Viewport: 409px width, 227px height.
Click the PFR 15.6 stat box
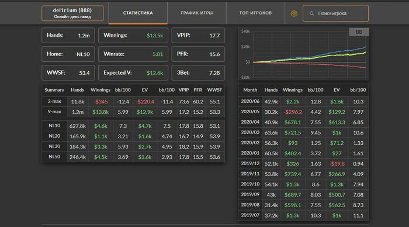198,54
